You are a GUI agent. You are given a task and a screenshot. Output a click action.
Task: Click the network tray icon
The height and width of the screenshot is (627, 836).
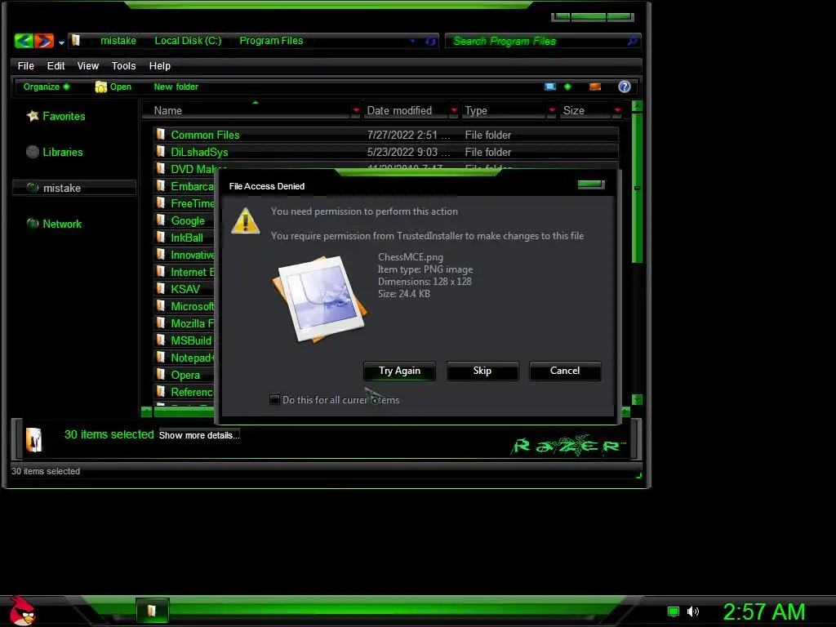674,611
